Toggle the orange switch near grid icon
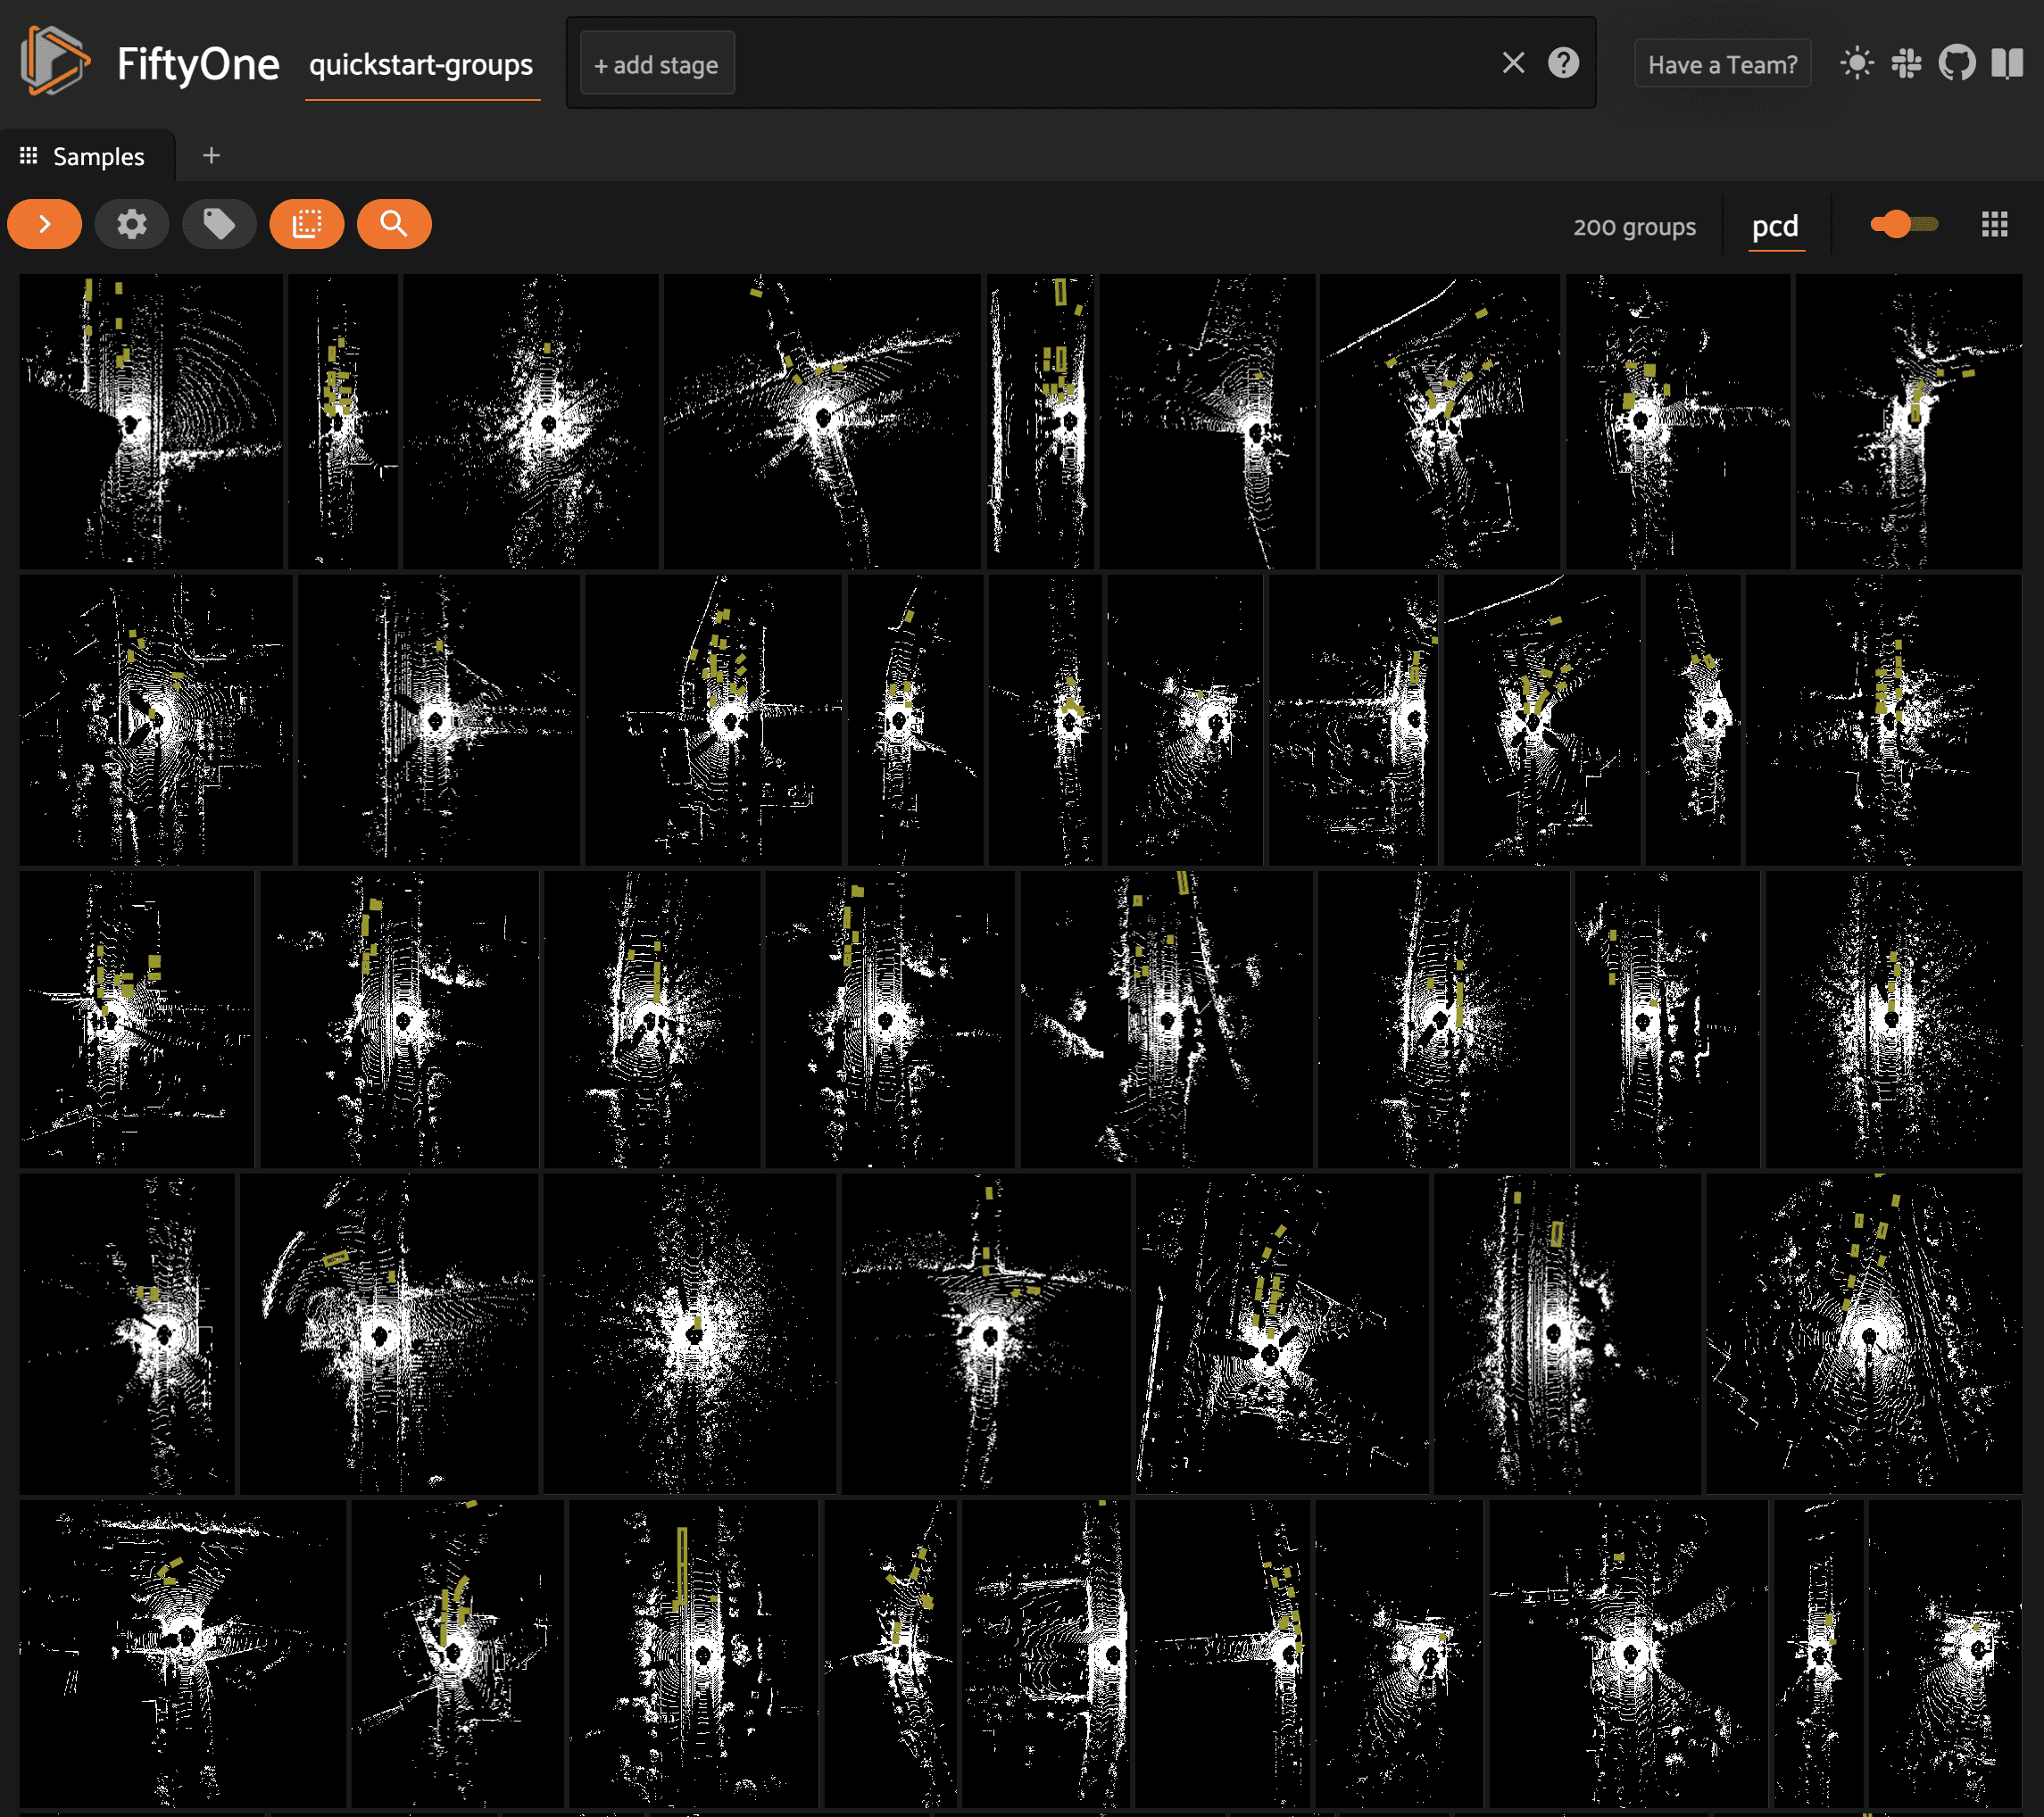 click(x=1903, y=225)
